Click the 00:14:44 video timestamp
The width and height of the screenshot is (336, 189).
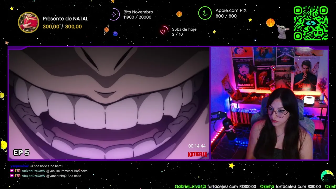point(197,146)
